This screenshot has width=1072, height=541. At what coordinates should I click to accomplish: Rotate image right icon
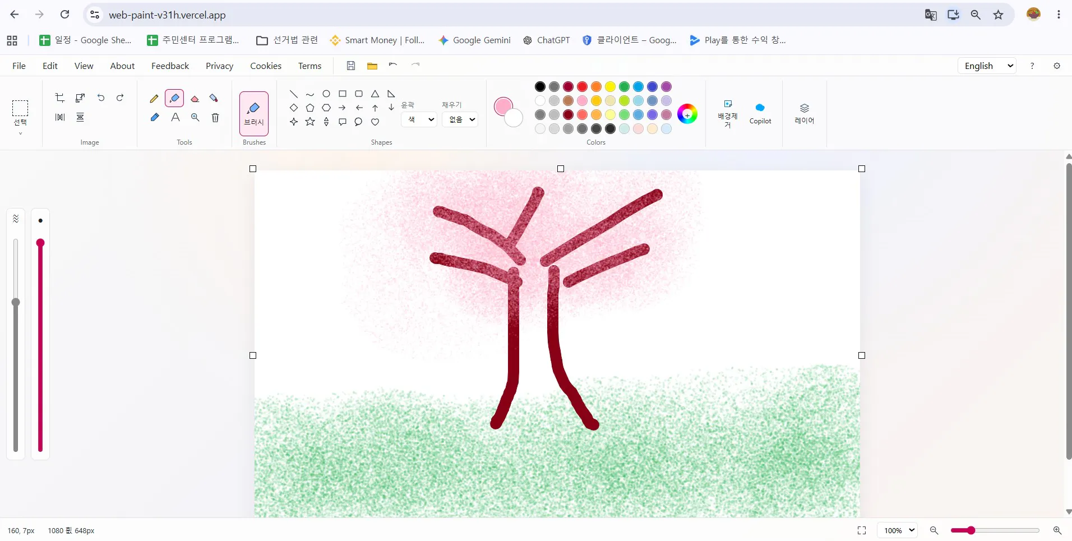pyautogui.click(x=120, y=98)
